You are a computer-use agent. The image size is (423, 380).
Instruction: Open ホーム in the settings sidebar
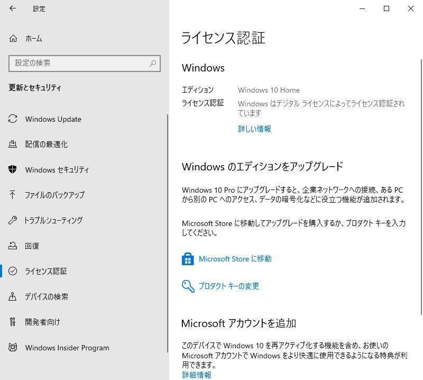pos(84,39)
